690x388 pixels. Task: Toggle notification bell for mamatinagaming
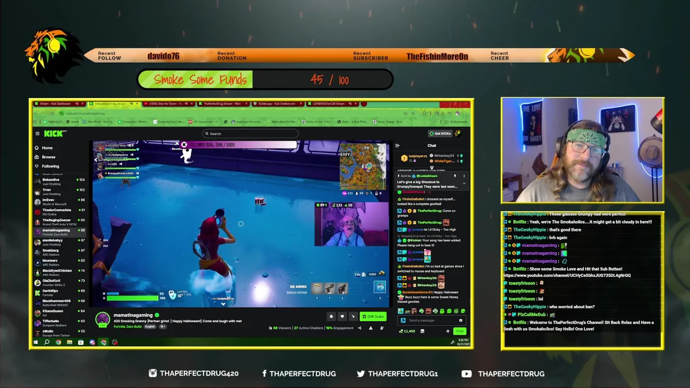[x=331, y=316]
